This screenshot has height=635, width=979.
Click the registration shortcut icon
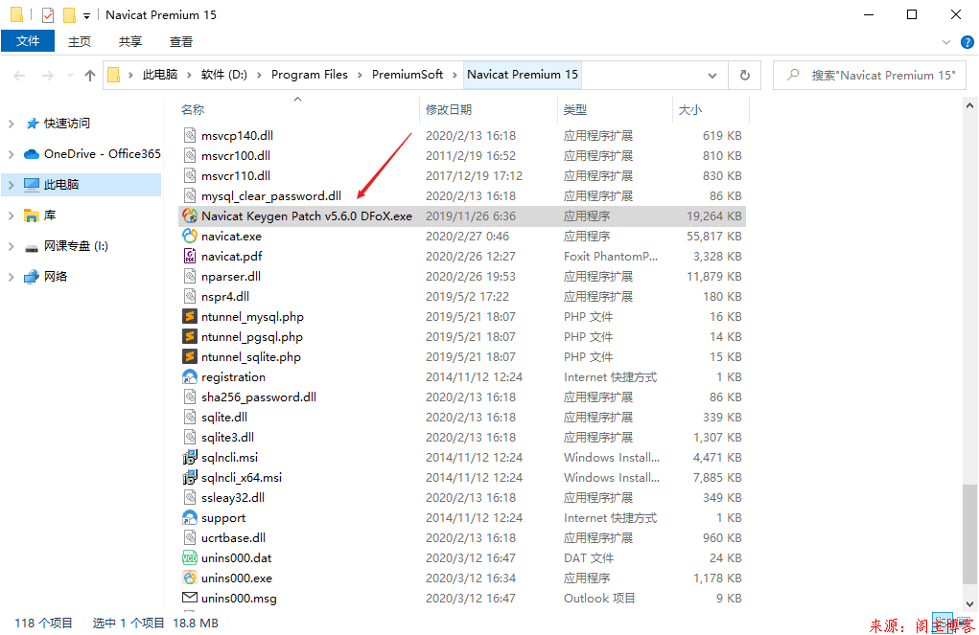[x=190, y=376]
